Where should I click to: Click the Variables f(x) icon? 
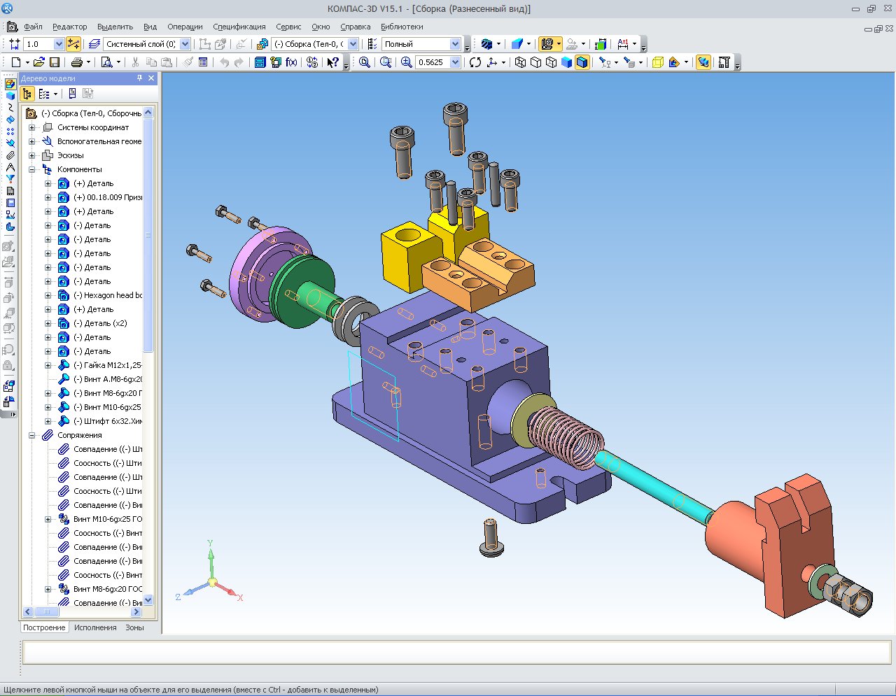[292, 62]
